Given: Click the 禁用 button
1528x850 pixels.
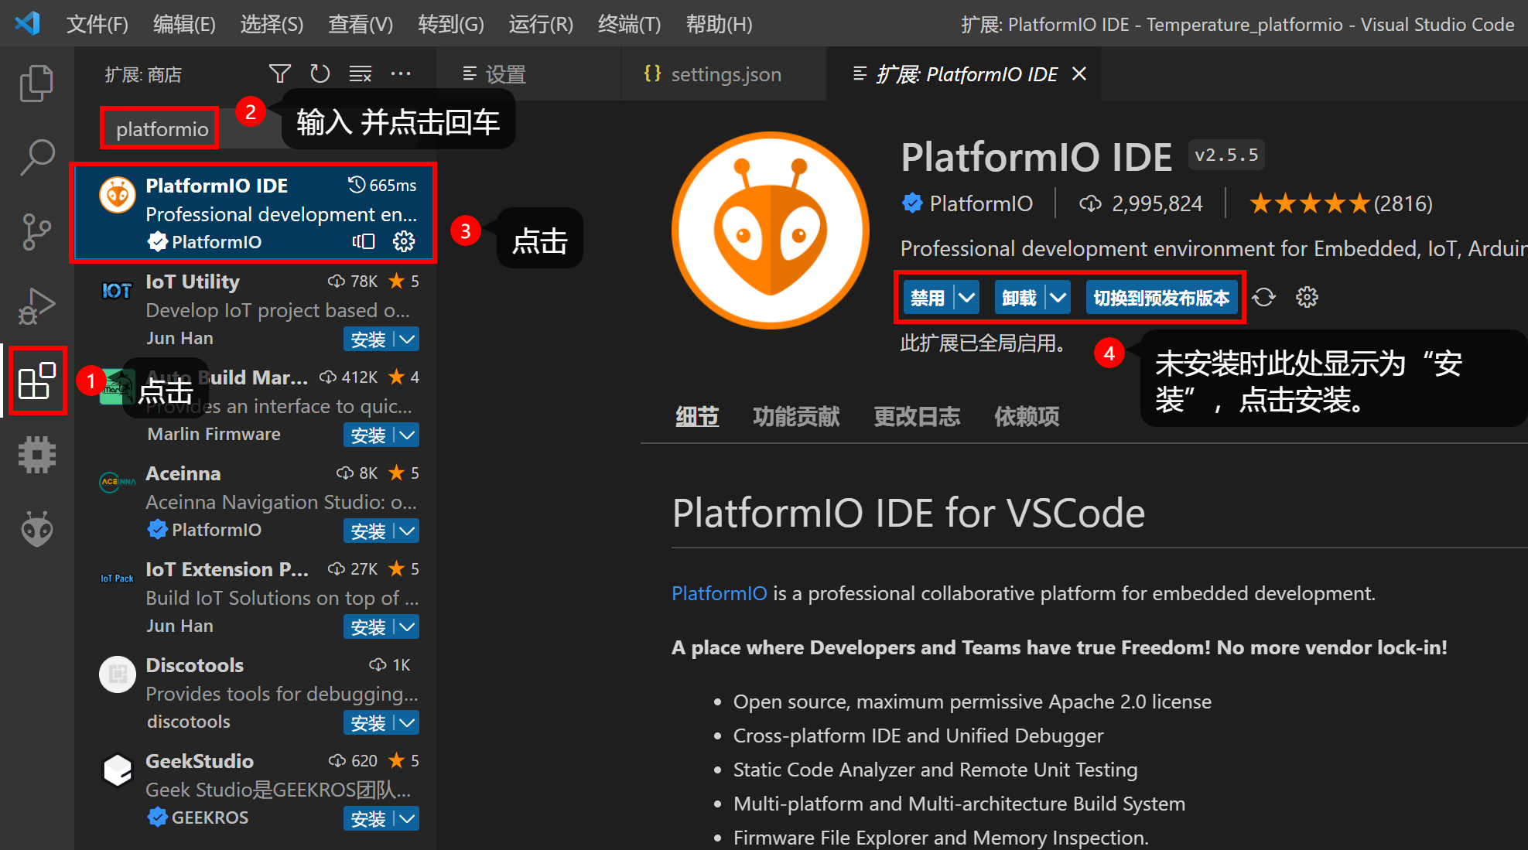Looking at the screenshot, I should (x=928, y=298).
